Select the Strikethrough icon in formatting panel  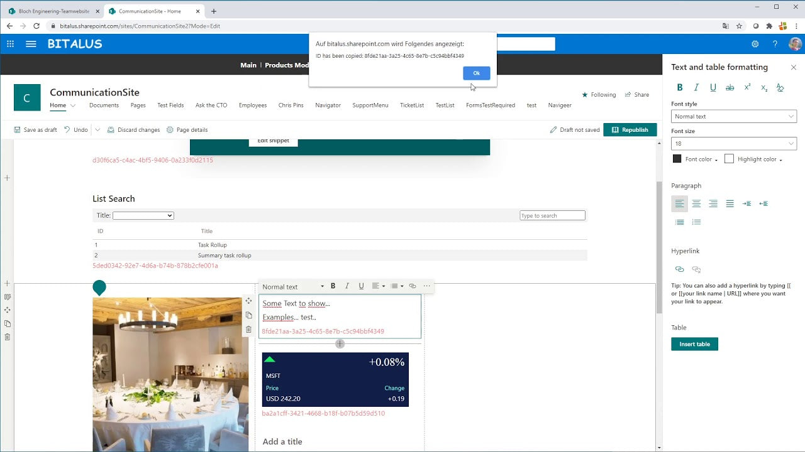729,88
